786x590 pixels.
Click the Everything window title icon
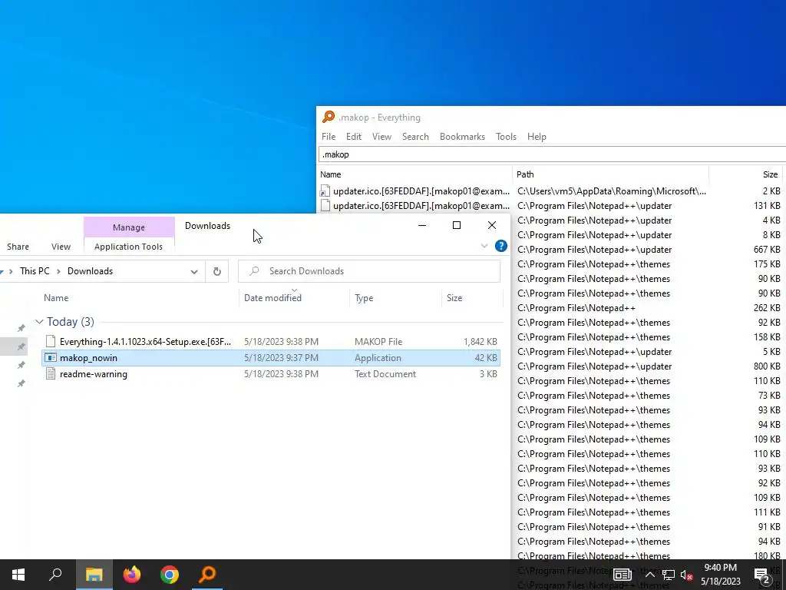pyautogui.click(x=329, y=118)
